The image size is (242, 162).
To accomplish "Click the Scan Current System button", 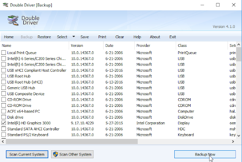I will (27, 154).
